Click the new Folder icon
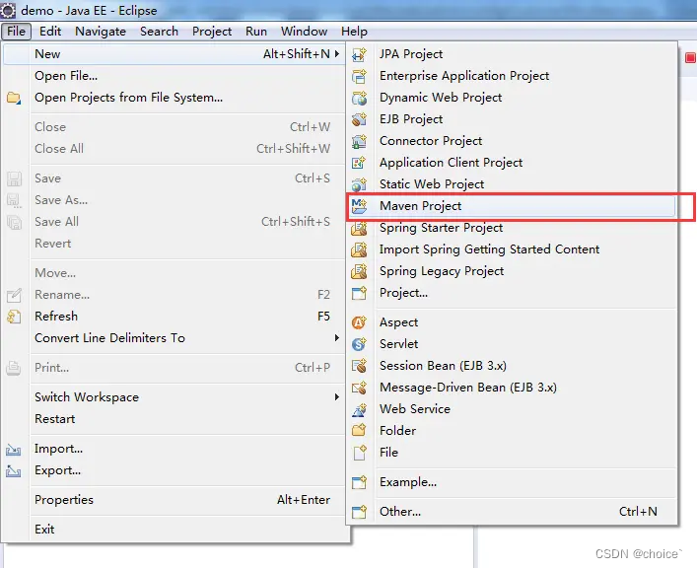This screenshot has width=697, height=568. click(x=359, y=431)
